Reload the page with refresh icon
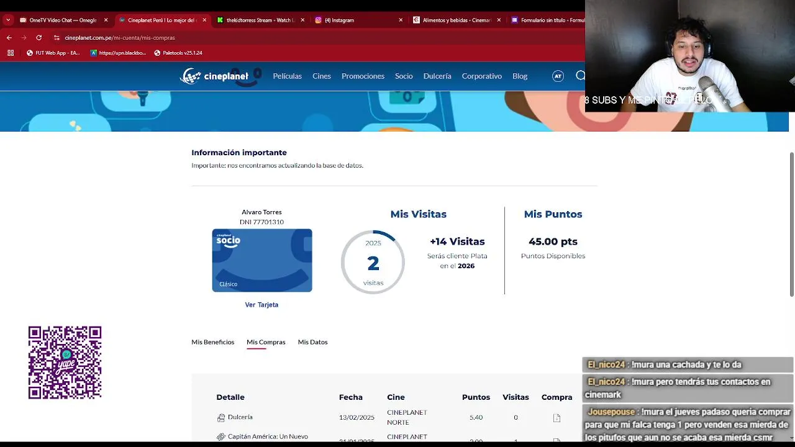795x447 pixels. (x=39, y=37)
